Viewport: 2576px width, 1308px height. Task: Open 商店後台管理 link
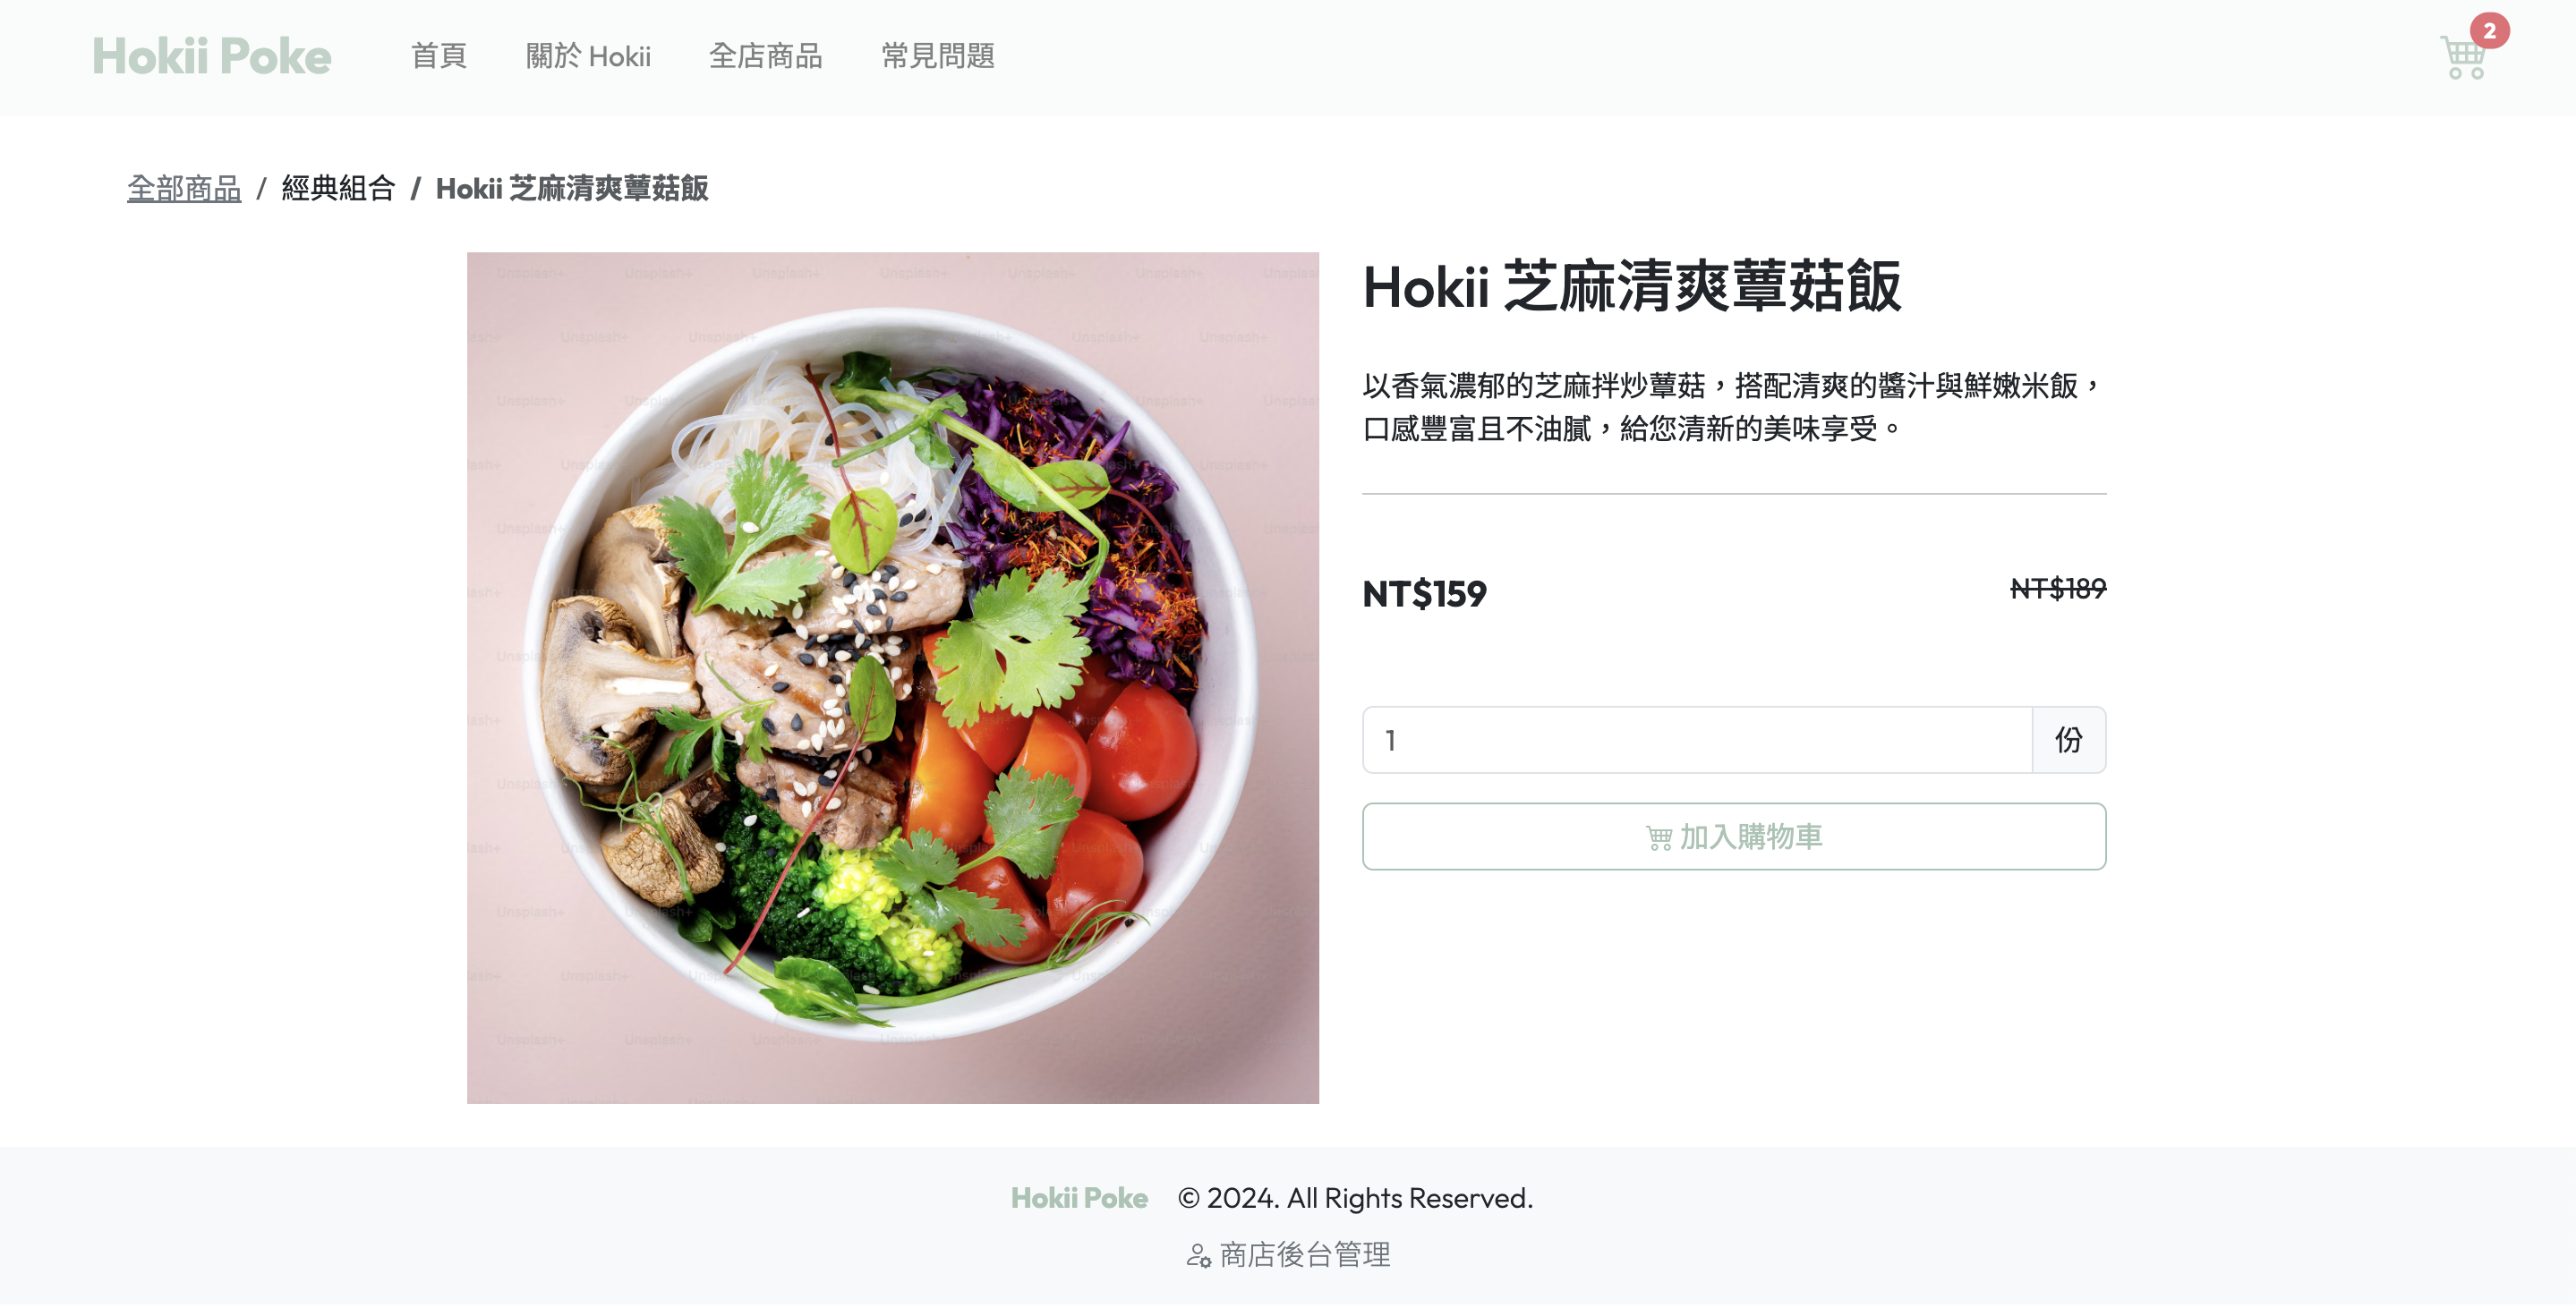[x=1288, y=1255]
